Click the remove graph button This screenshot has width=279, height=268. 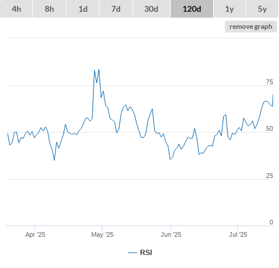251,27
